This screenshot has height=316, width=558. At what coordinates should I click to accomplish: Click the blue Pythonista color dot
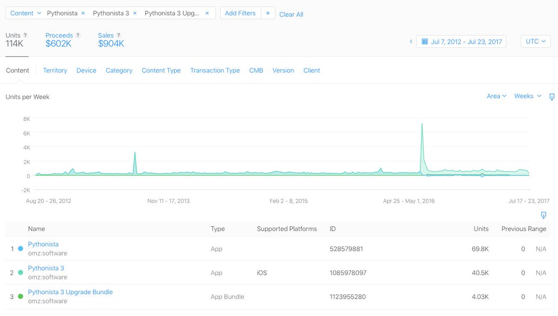coord(20,249)
